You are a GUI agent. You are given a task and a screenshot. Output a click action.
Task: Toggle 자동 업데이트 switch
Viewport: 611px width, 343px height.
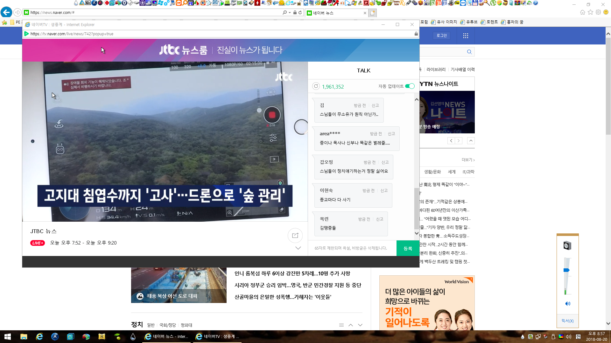[410, 86]
